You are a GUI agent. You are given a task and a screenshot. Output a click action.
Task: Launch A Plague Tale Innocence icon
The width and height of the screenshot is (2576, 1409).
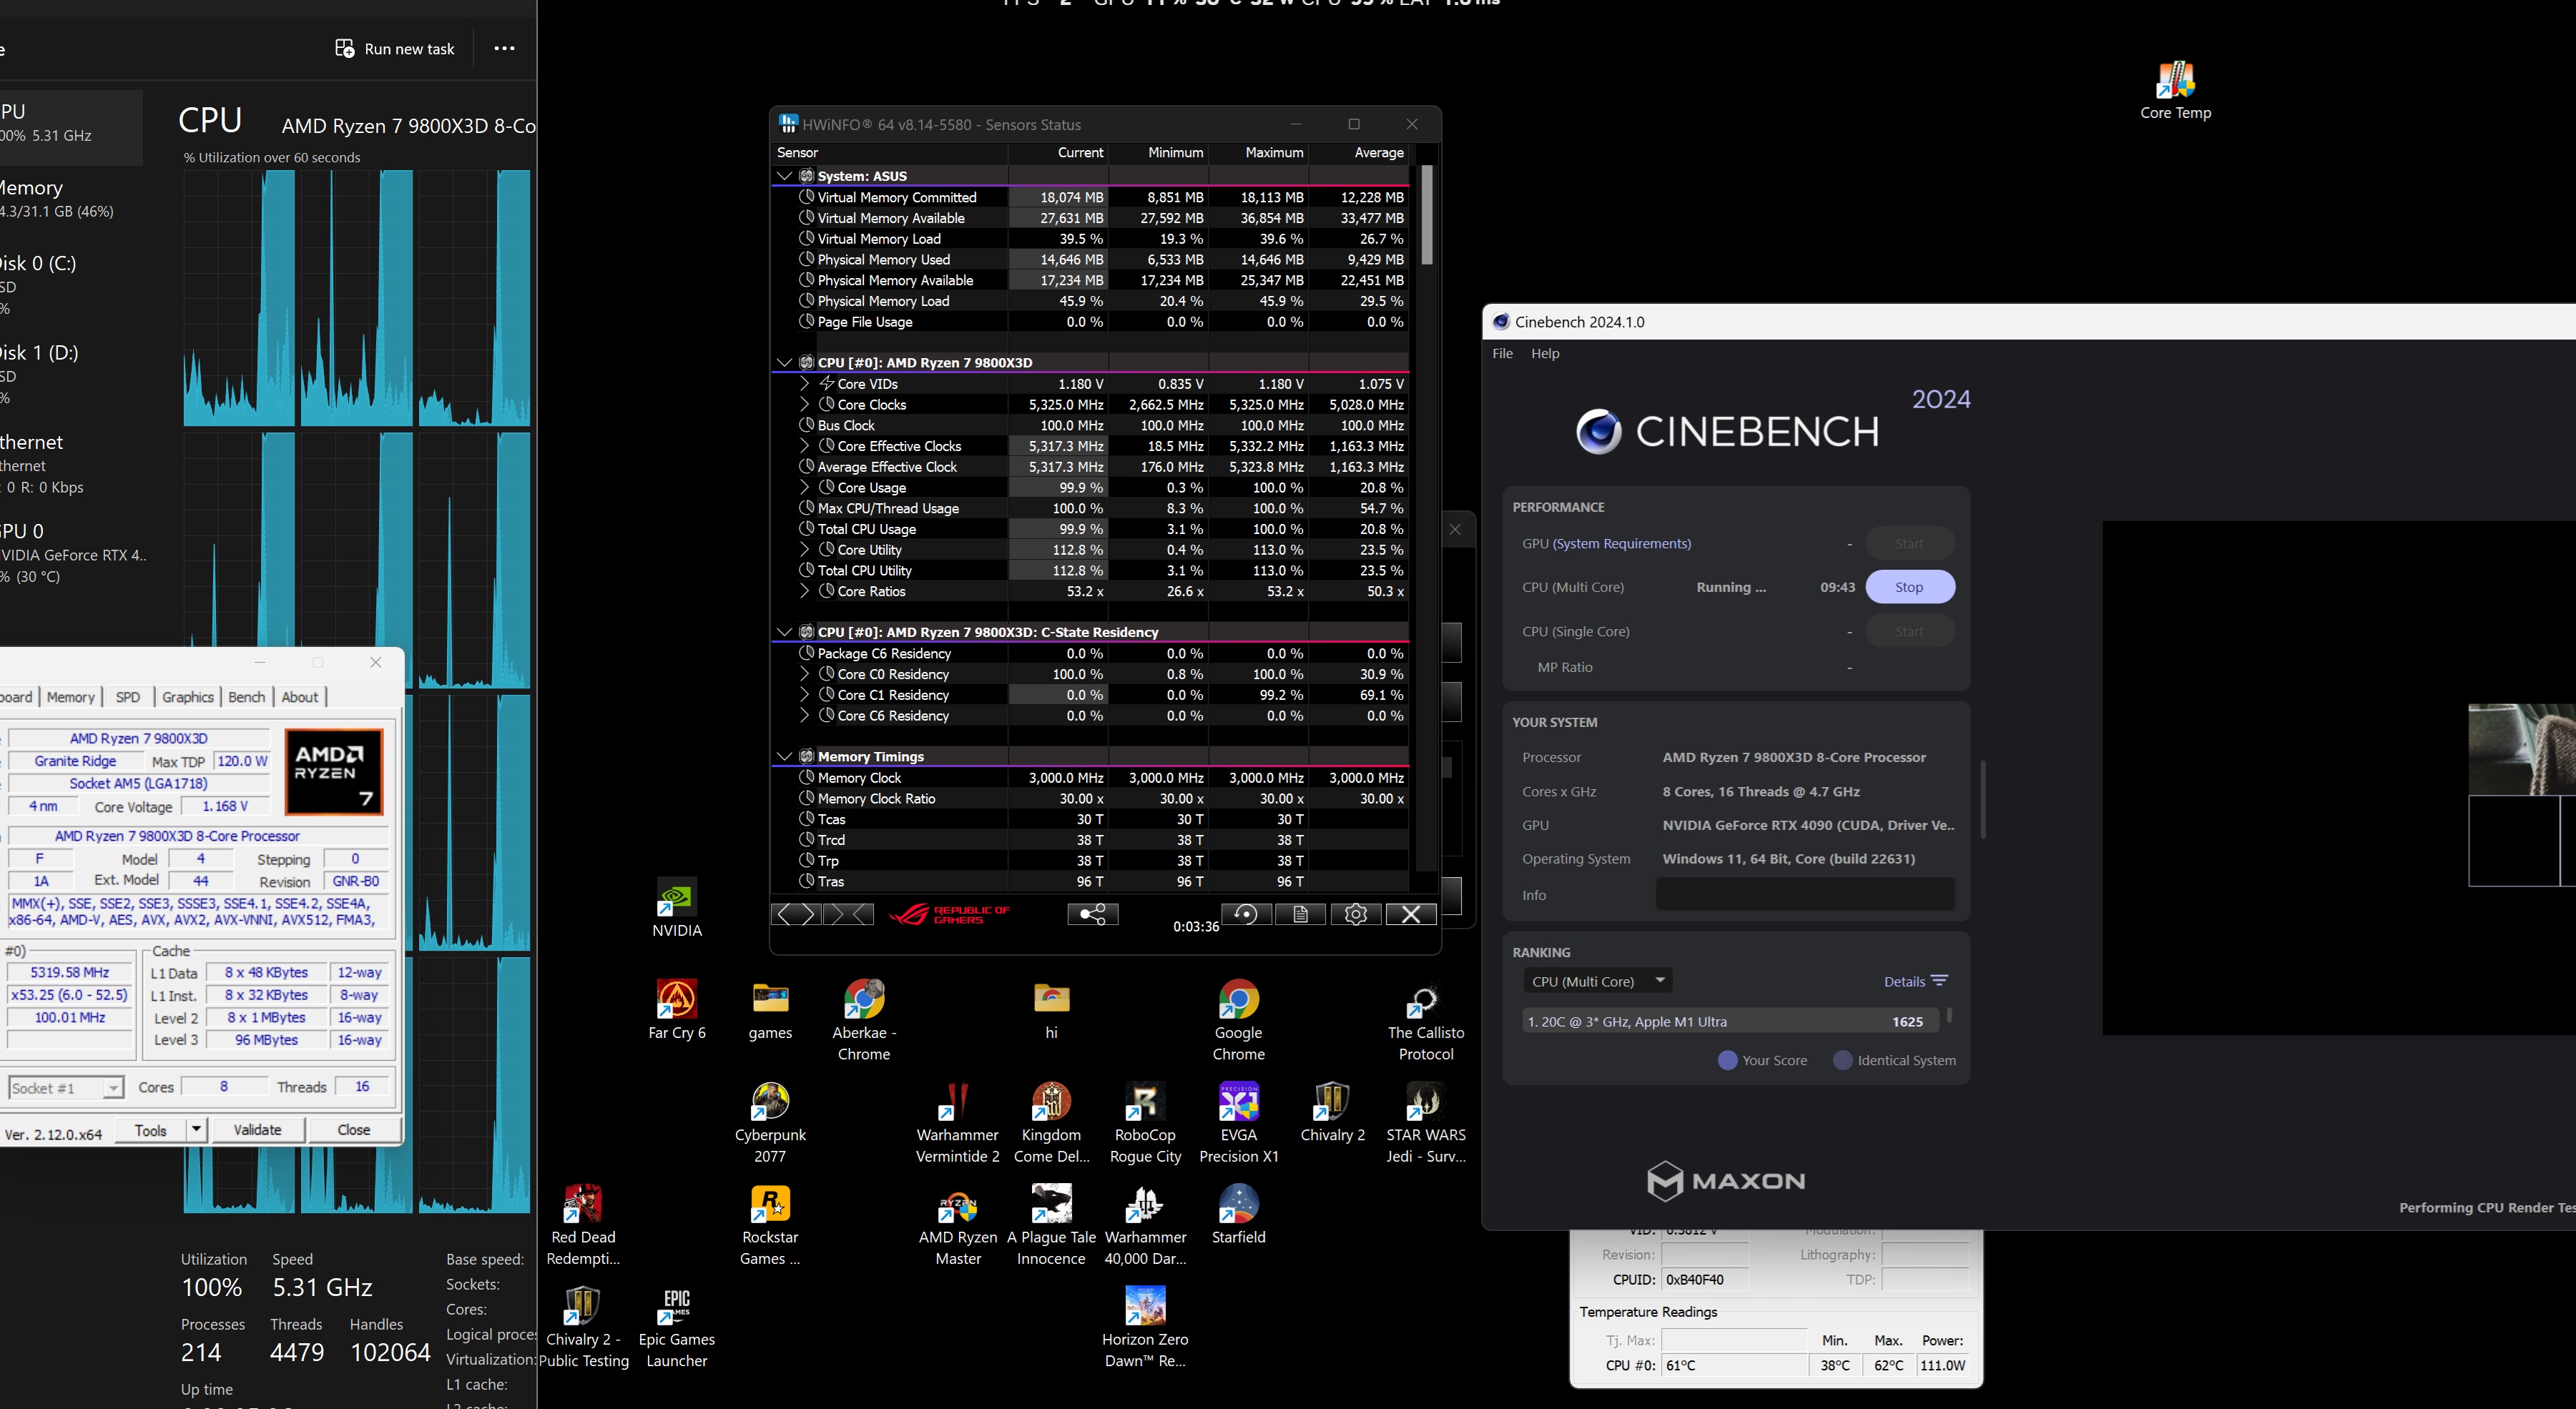[x=1051, y=1225]
